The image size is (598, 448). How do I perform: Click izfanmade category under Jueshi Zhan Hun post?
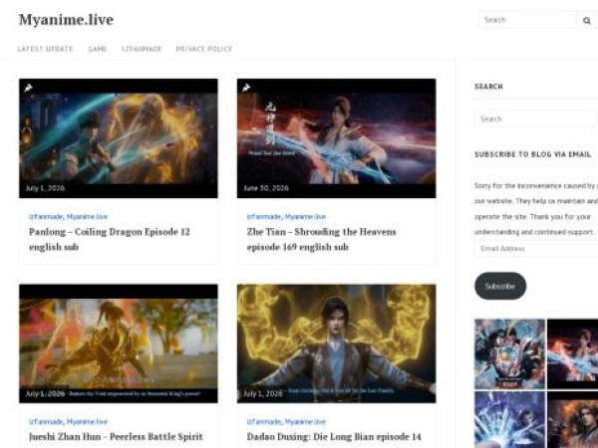(x=46, y=422)
